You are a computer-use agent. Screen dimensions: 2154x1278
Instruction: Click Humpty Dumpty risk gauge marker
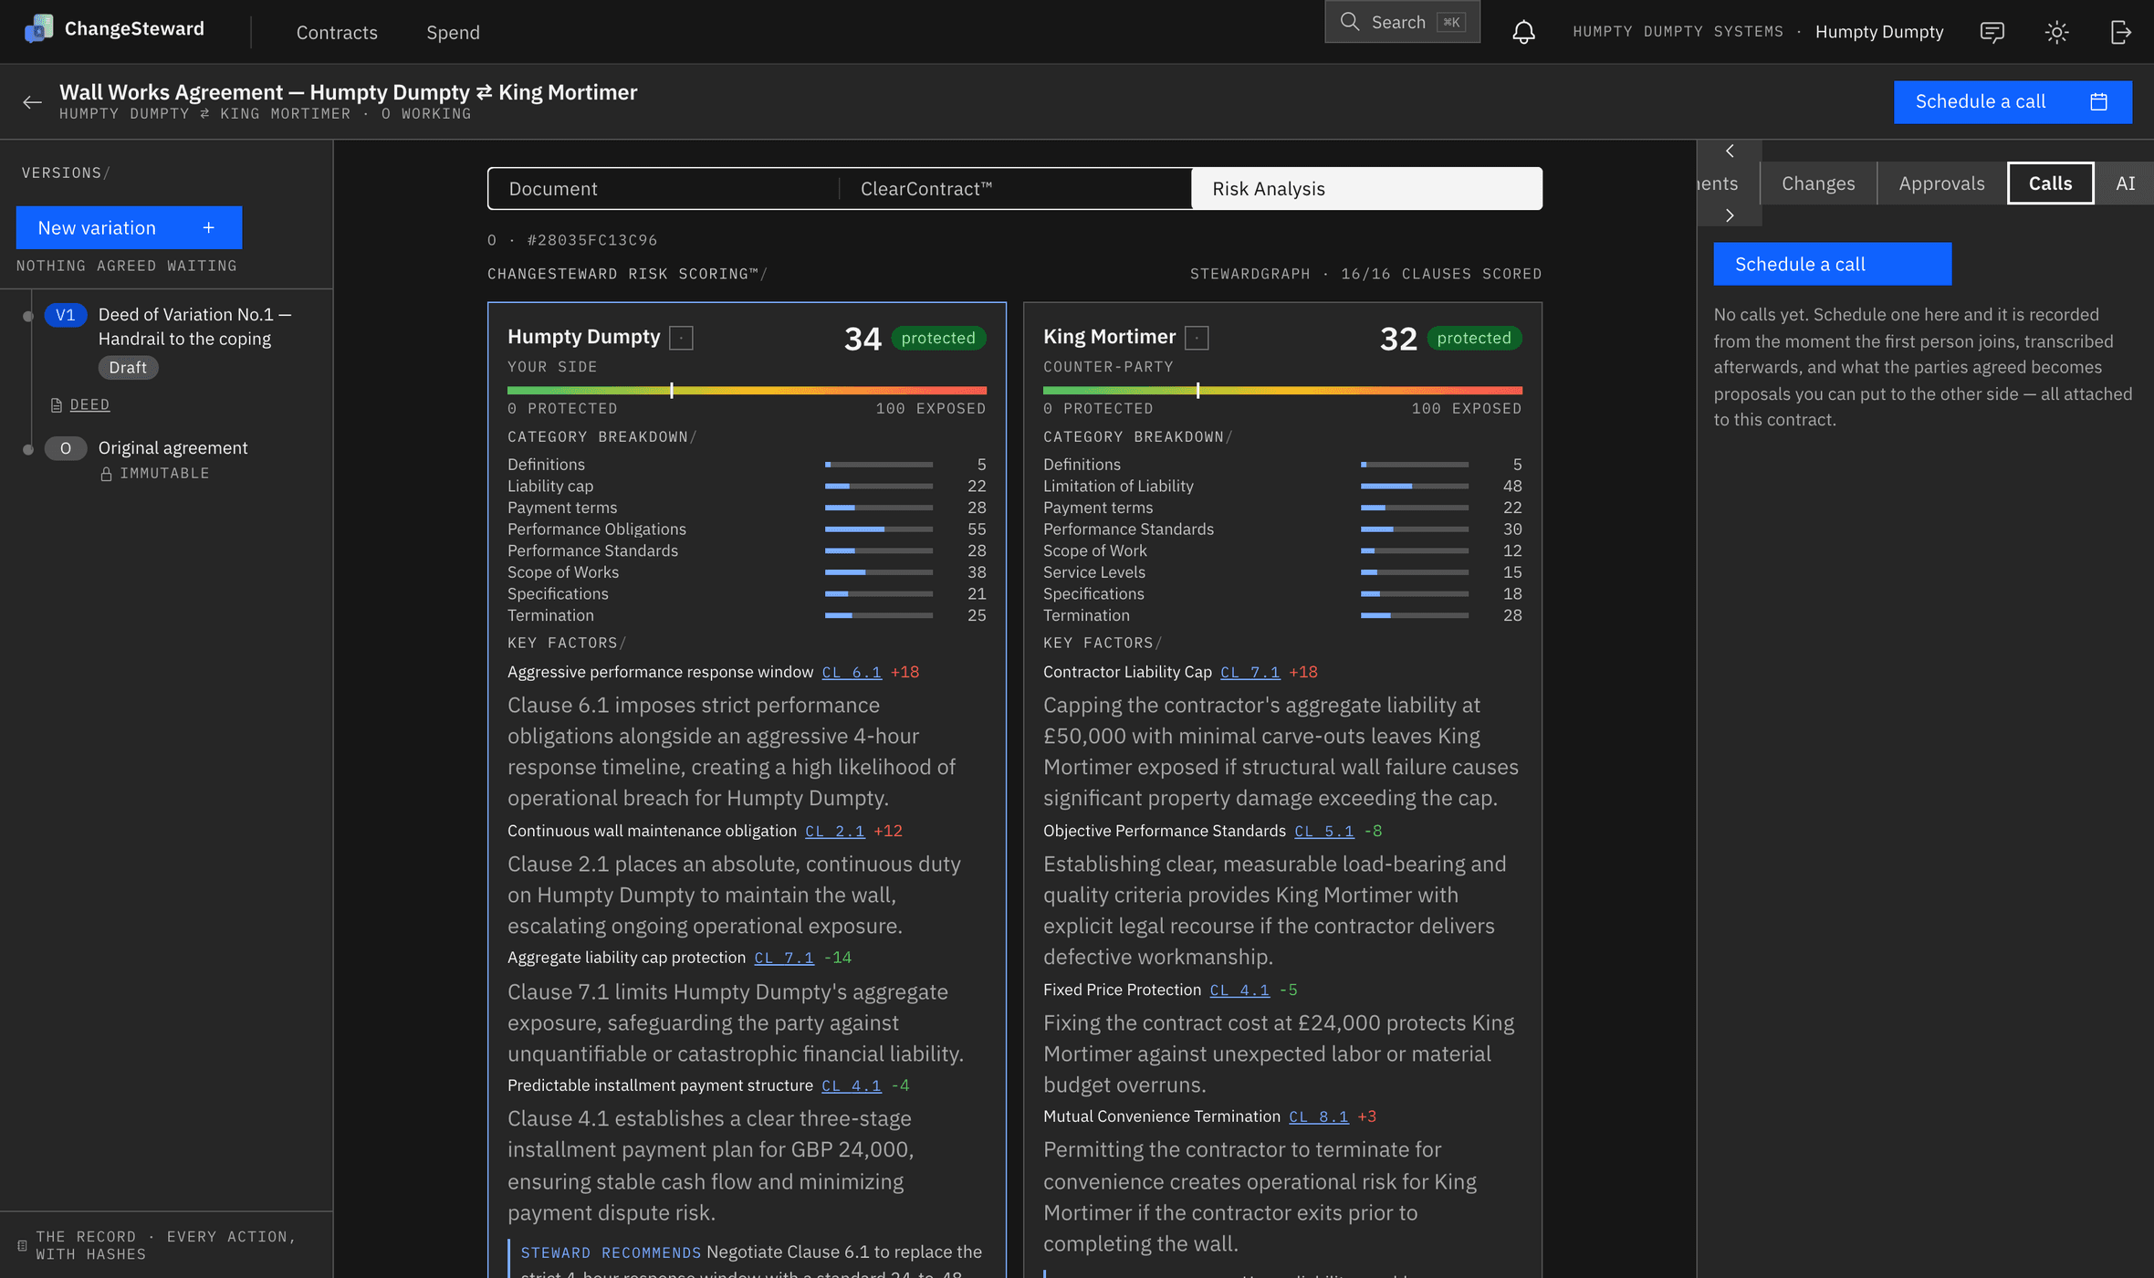(x=671, y=390)
